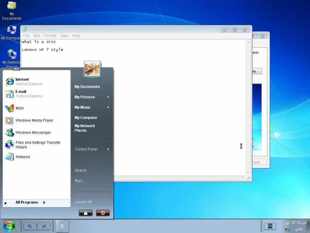Close the background dialog window
This screenshot has height=233, width=310.
tap(262, 36)
